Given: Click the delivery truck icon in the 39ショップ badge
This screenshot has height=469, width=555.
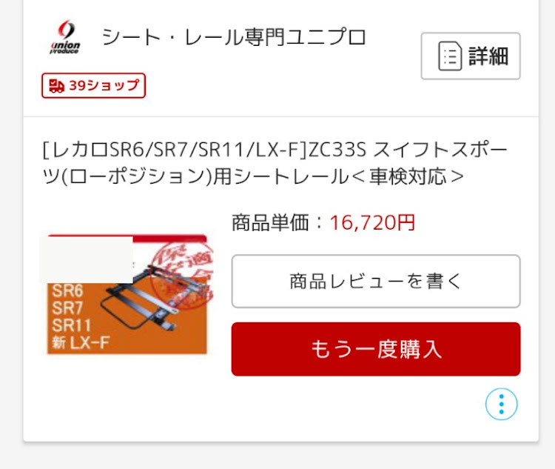Looking at the screenshot, I should [57, 86].
